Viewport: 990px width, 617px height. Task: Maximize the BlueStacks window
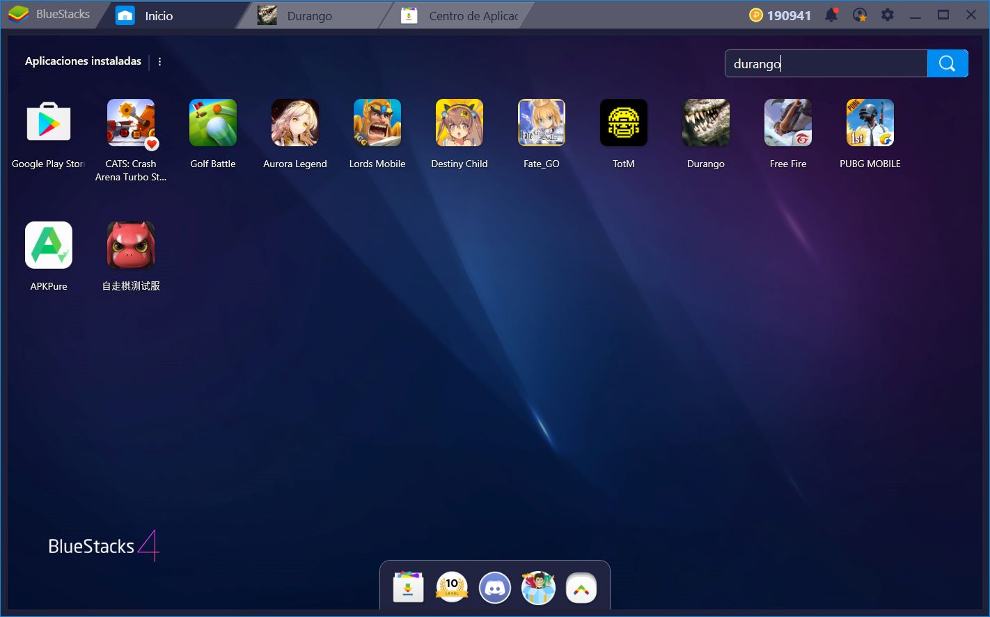943,15
